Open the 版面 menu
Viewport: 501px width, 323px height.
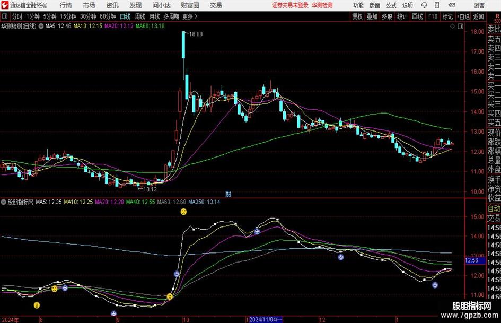[375, 5]
